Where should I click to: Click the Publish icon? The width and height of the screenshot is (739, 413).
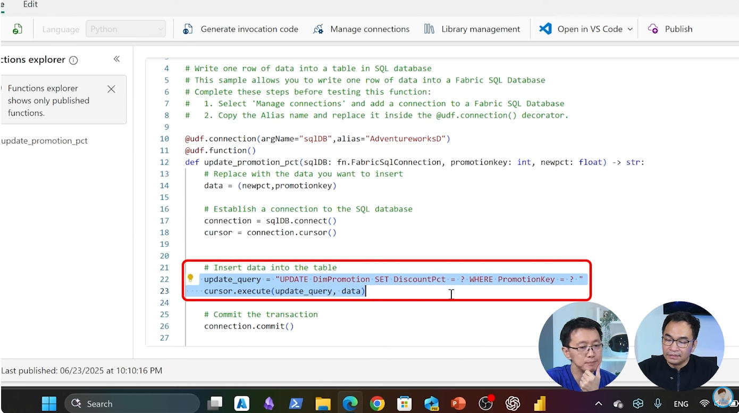[x=652, y=29]
